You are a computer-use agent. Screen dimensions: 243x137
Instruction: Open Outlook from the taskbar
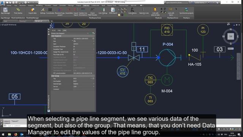click(22, 134)
